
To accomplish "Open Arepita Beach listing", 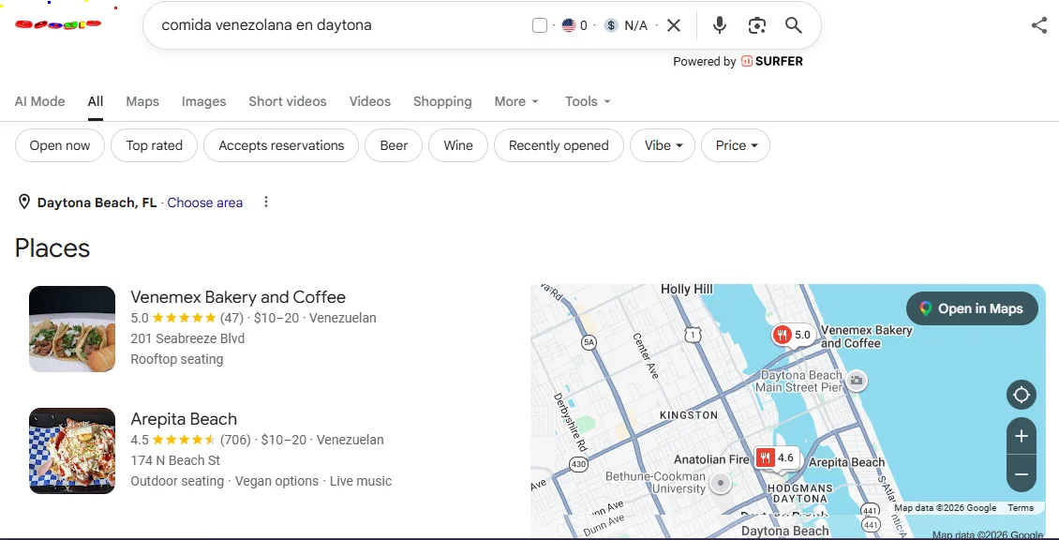I will click(x=184, y=419).
